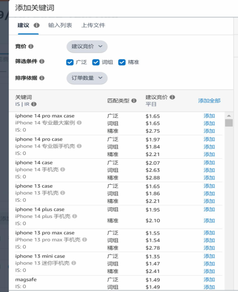
Task: Click the $1.35 bid for iphone 13 mini case
Action: pyautogui.click(x=153, y=256)
